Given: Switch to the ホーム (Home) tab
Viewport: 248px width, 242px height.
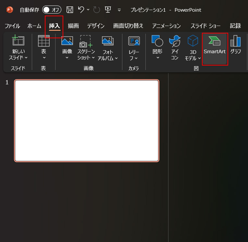Looking at the screenshot, I should pos(34,26).
